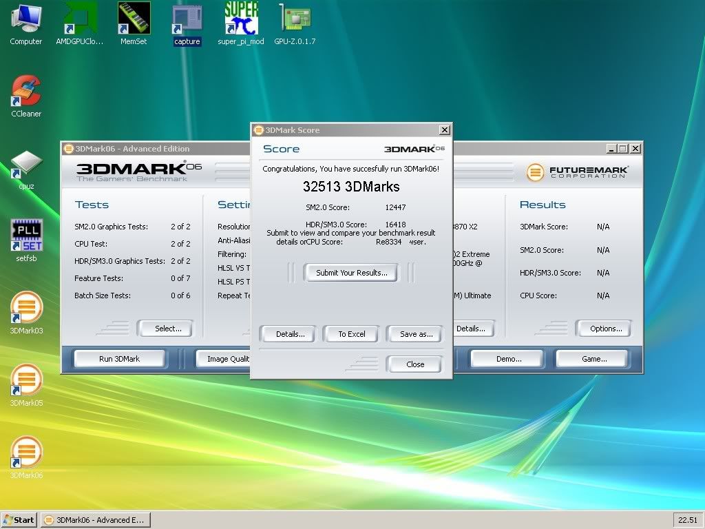705x529 pixels.
Task: Open the 3DMark05 desktop shortcut
Action: click(x=26, y=384)
